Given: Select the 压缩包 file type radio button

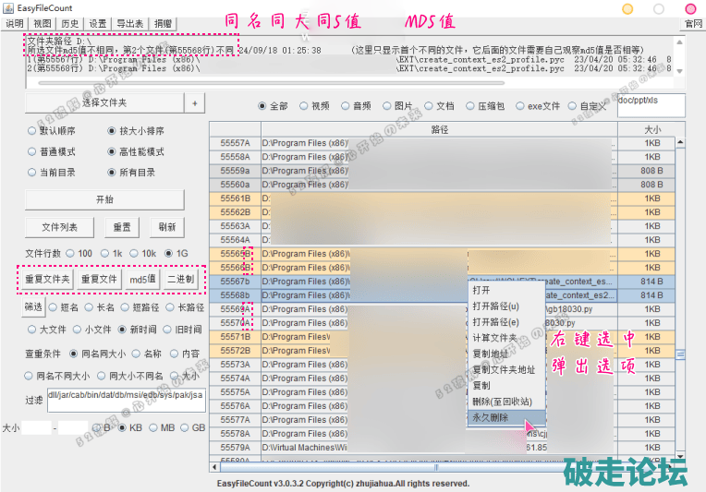Looking at the screenshot, I should 471,106.
